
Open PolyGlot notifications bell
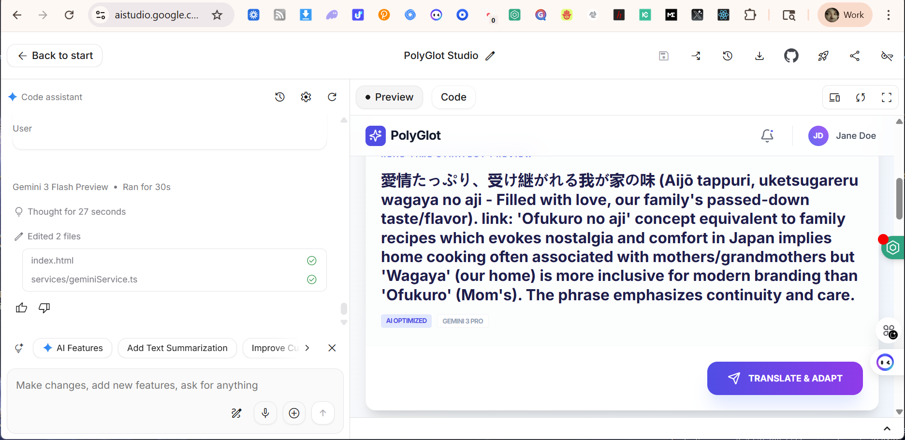(x=767, y=136)
